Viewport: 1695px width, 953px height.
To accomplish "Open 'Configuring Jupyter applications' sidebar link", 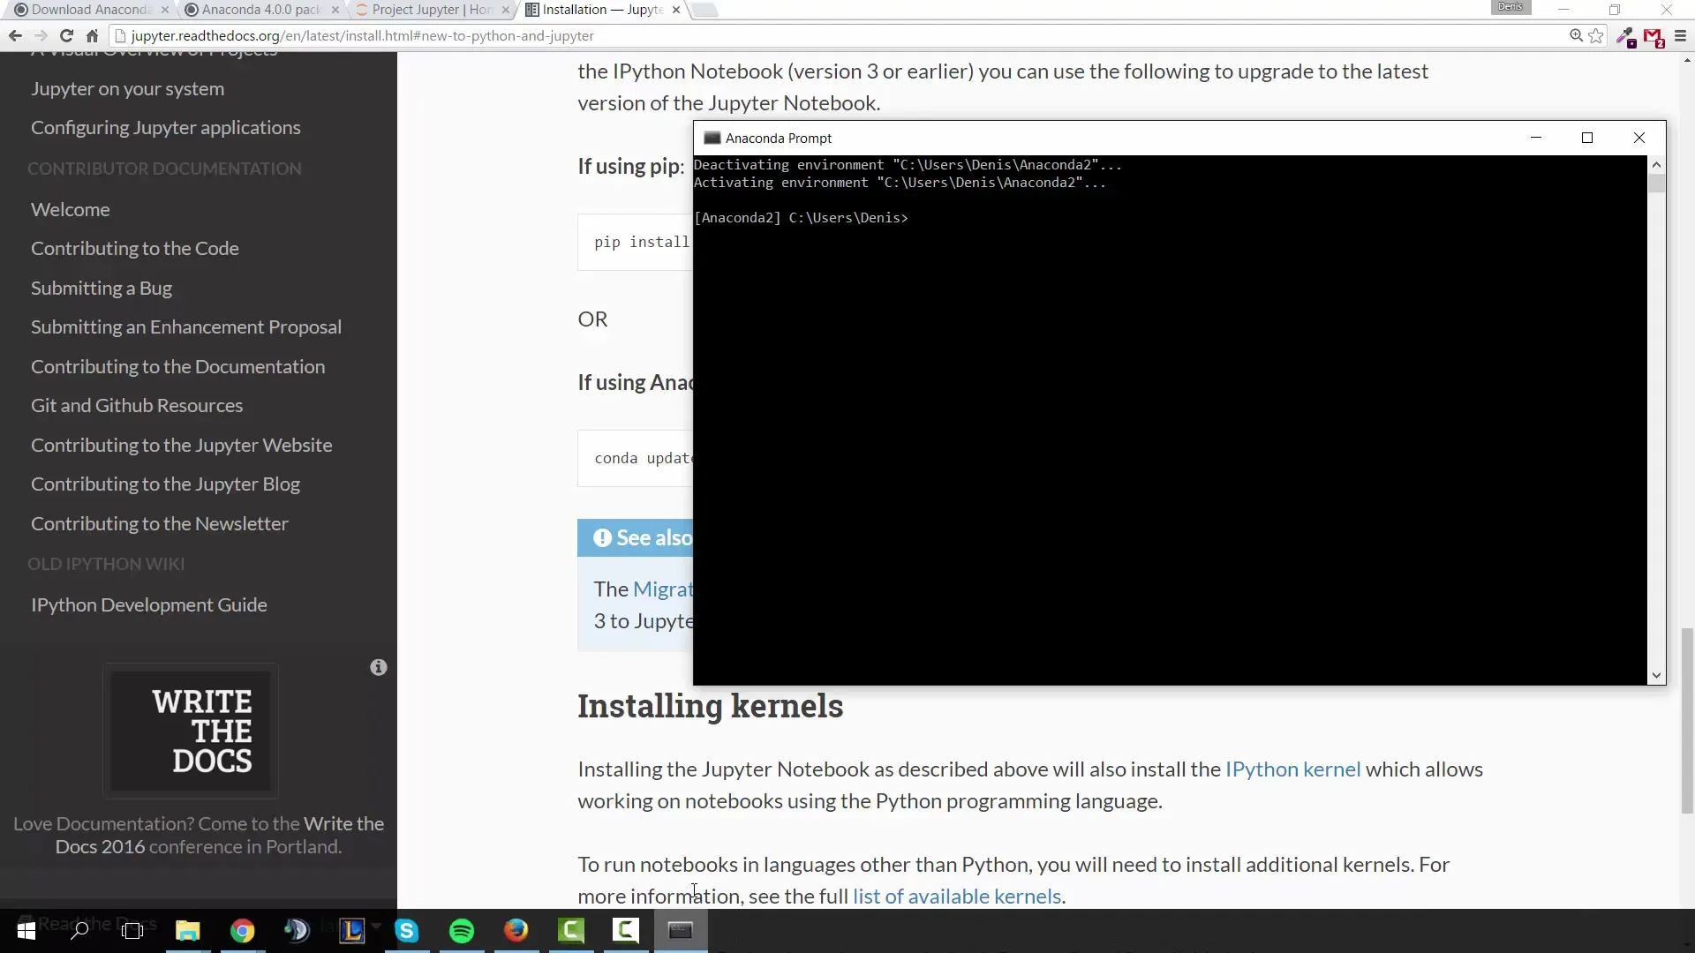I will point(166,128).
